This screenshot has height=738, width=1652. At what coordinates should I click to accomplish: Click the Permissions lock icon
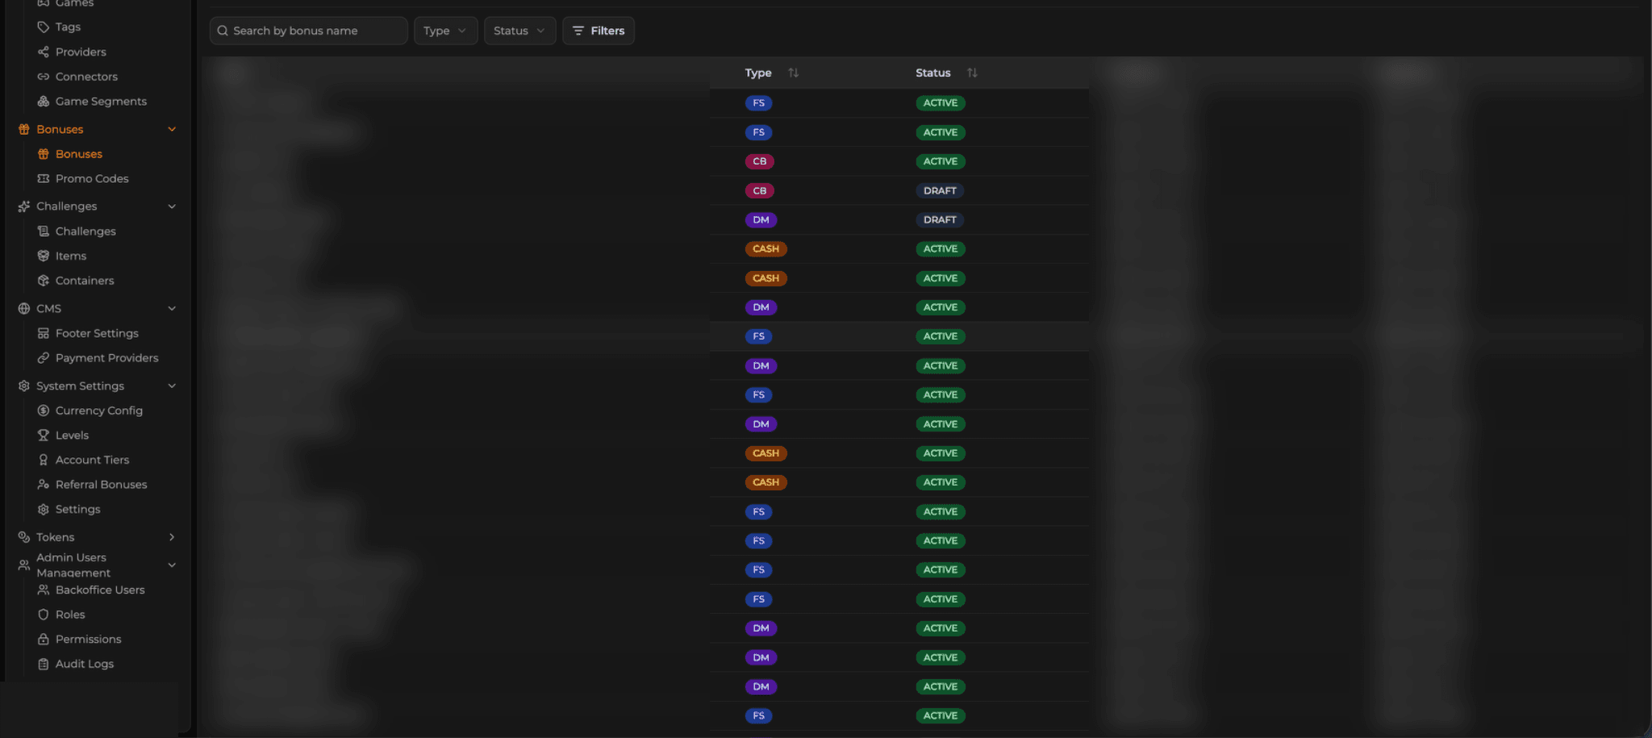click(44, 640)
